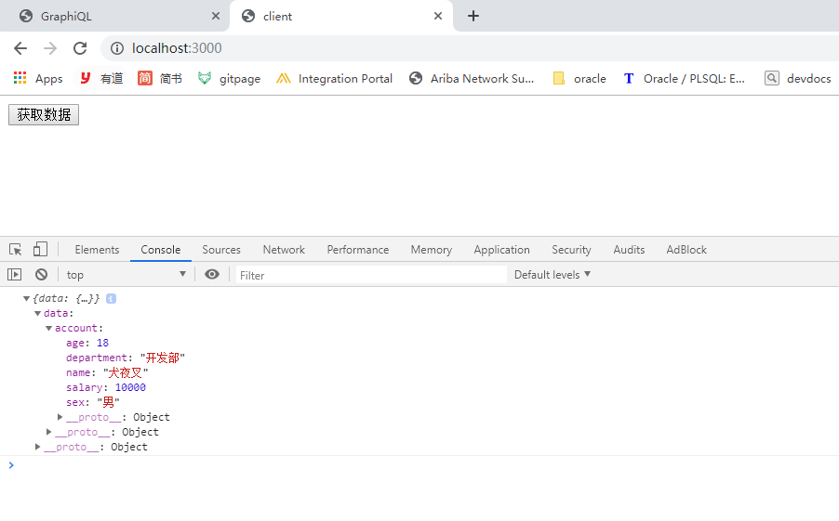Click the console Filter input field

tap(370, 275)
